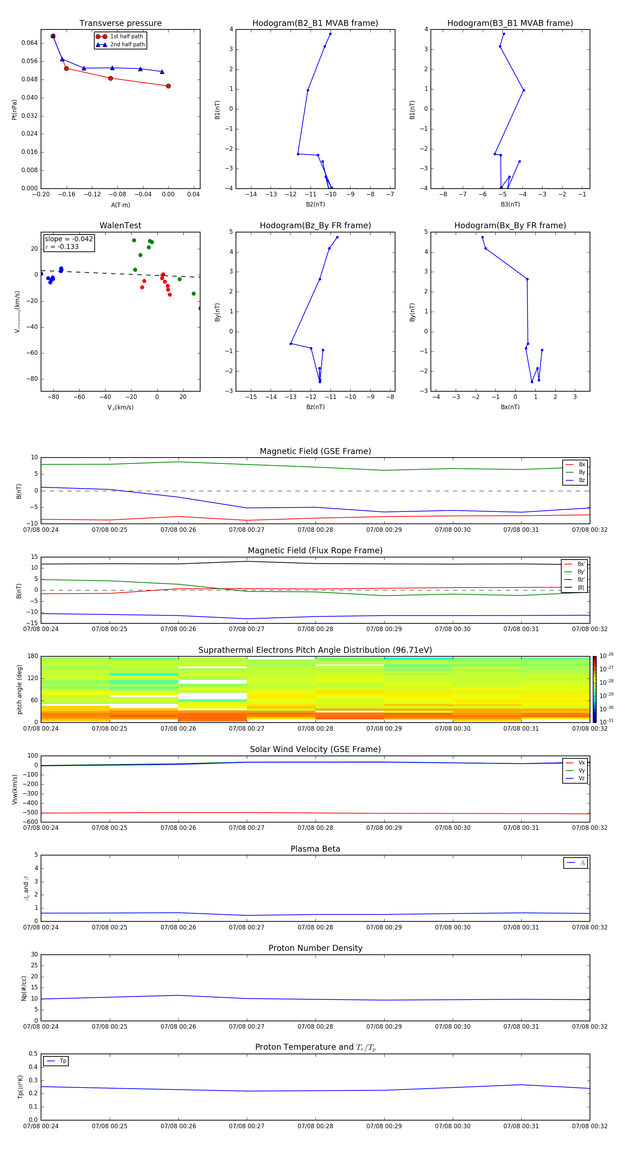Viewport: 631px width, 1157px height.
Task: Click the "Transverse pressure" plot title
Action: coord(120,23)
